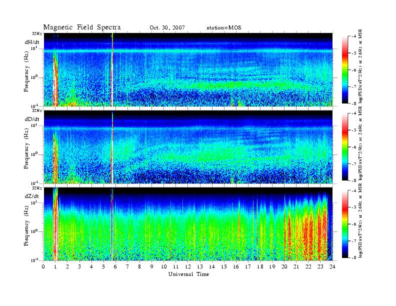Viewport: 396px width, 306px height.
Task: Select the "dH/dt" panel label
Action: (32, 42)
